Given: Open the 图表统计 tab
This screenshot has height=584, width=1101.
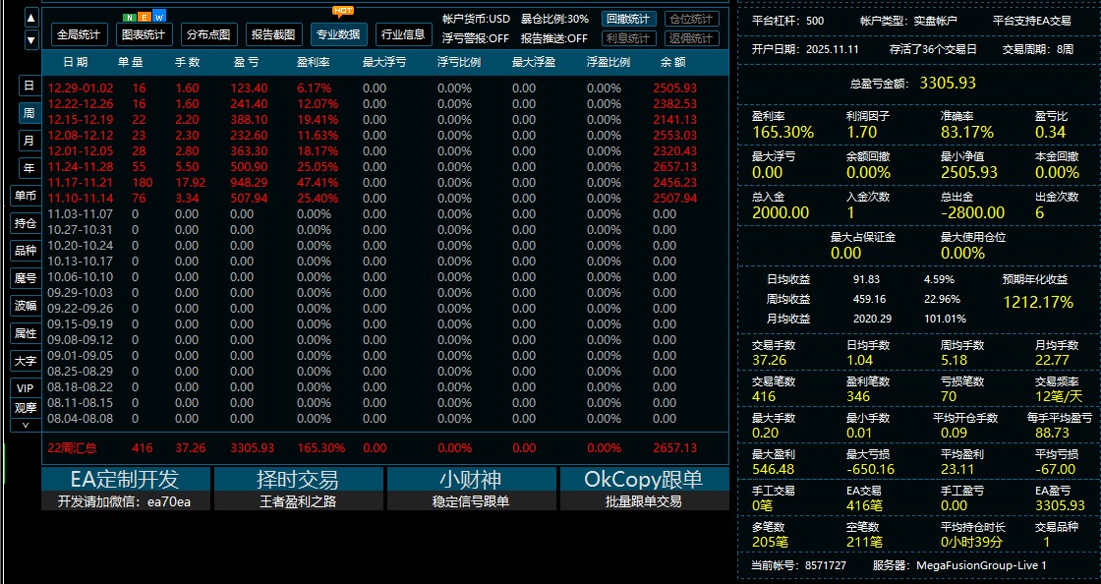Looking at the screenshot, I should 144,34.
